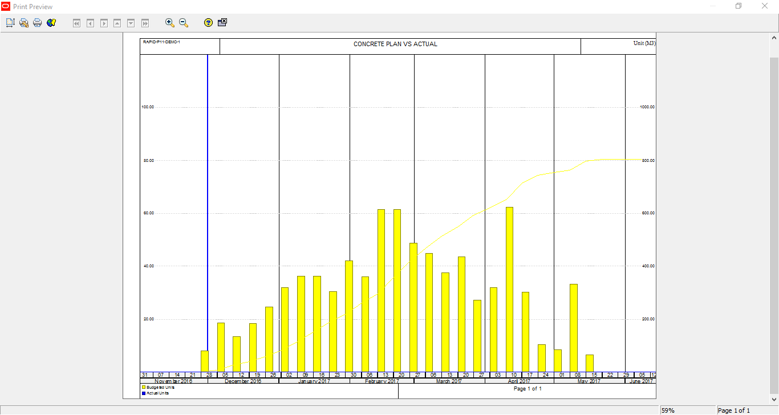Click the yellow Budgeted Units legend swatch
779x415 pixels.
coord(143,387)
